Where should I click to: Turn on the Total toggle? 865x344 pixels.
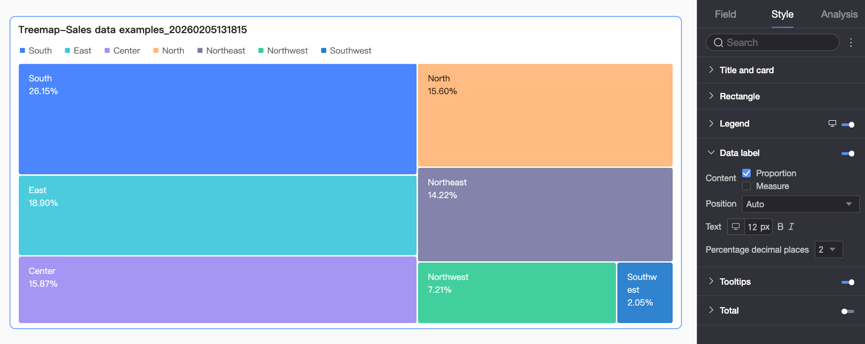tap(848, 311)
